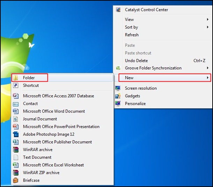Image resolution: width=213 pixels, height=187 pixels.
Task: Click the Adobe Photoshop Image icon
Action: pyautogui.click(x=16, y=134)
